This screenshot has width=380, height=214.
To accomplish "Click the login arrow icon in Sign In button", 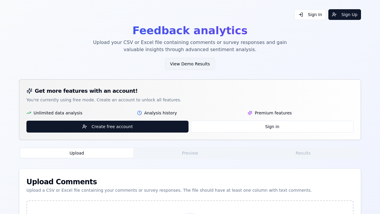I will [300, 14].
